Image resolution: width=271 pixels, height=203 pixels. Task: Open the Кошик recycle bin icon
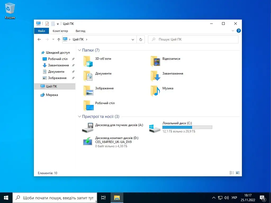coord(10,11)
